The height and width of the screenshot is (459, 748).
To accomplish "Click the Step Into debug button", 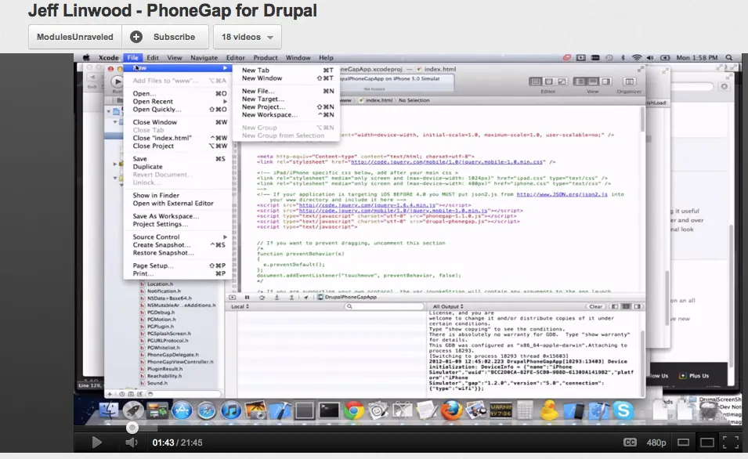I will coord(276,297).
